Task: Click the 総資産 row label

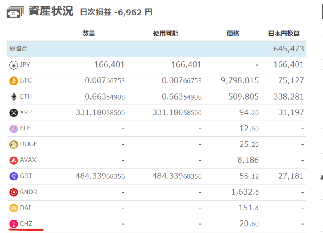Action: click(x=19, y=49)
